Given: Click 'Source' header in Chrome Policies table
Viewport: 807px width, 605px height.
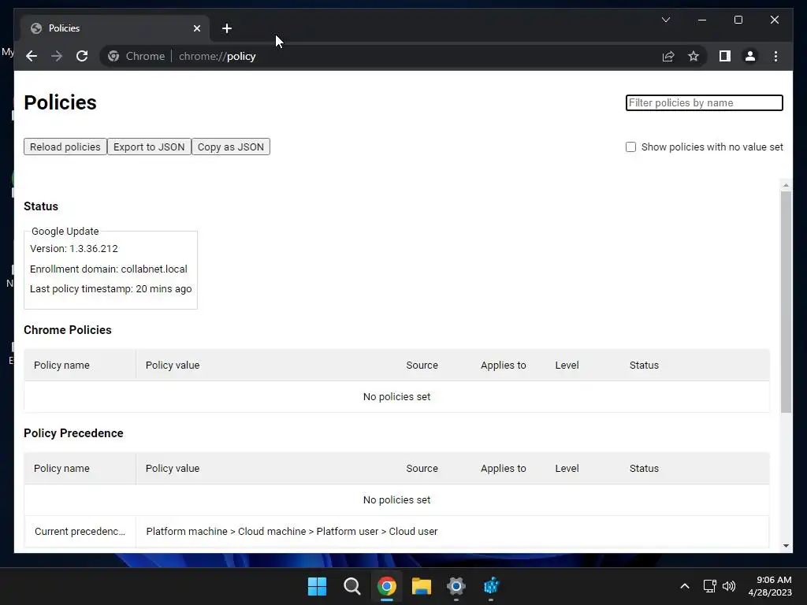Looking at the screenshot, I should coord(422,366).
